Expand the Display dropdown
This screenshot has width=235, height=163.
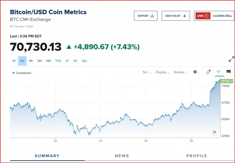[x=163, y=72]
